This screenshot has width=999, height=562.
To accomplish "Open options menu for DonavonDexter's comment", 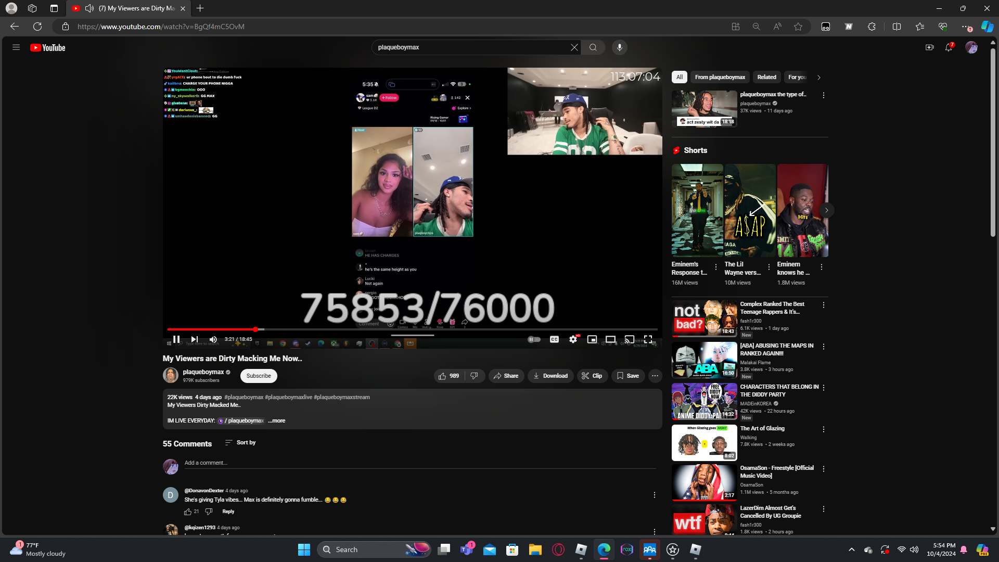I will click(655, 495).
